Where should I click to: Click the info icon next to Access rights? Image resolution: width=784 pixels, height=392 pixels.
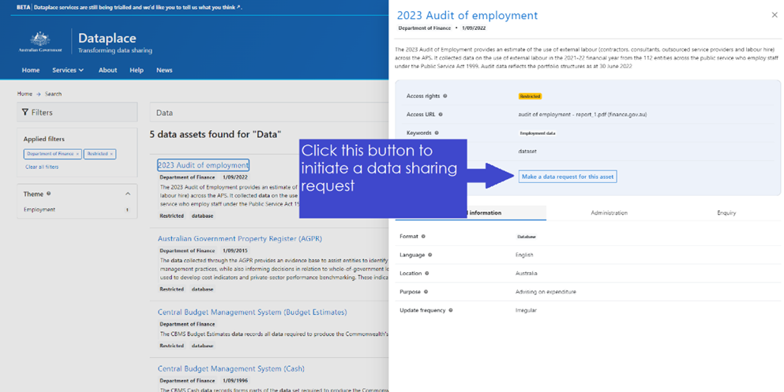445,96
